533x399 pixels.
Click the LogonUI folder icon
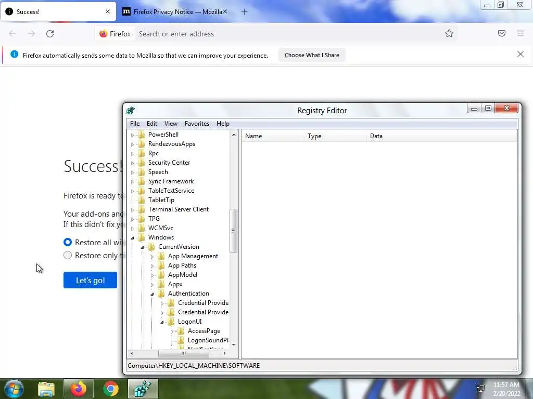pos(171,322)
